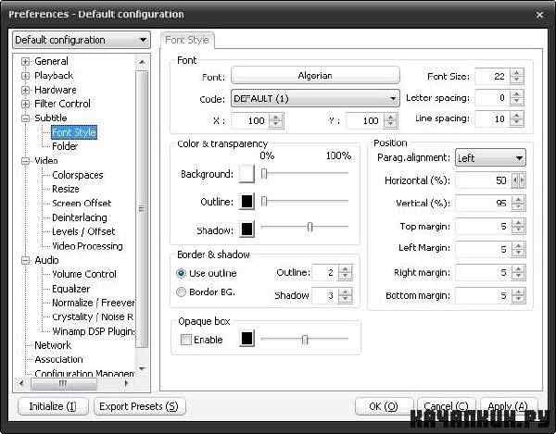Open Winamp DSP Plugins settings
The height and width of the screenshot is (434, 556).
[94, 331]
